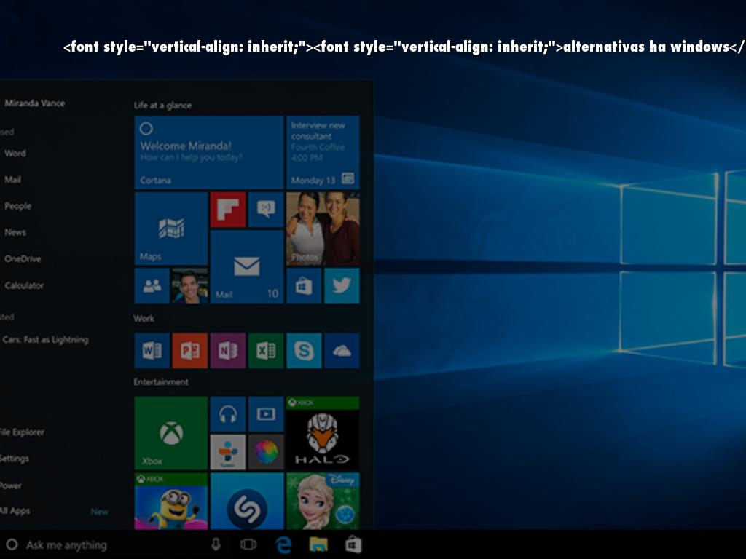
Task: Open the Maps tile
Action: pyautogui.click(x=169, y=229)
